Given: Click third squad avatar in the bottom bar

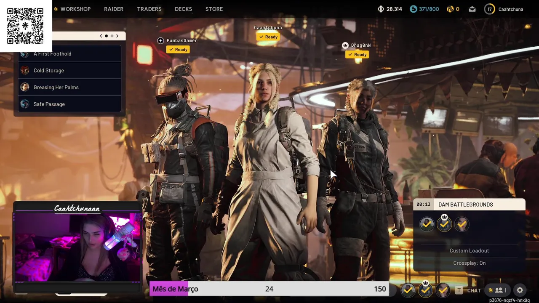Looking at the screenshot, I should [x=443, y=290].
